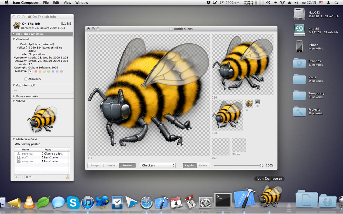This screenshot has height=214, width=343.
Task: Collapse the Viac informácií section
Action: pyautogui.click(x=14, y=85)
